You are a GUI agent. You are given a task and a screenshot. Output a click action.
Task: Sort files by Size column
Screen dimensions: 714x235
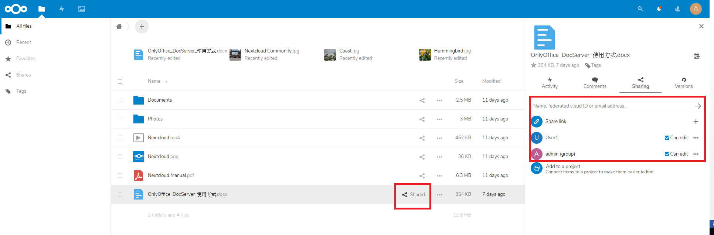(x=459, y=81)
